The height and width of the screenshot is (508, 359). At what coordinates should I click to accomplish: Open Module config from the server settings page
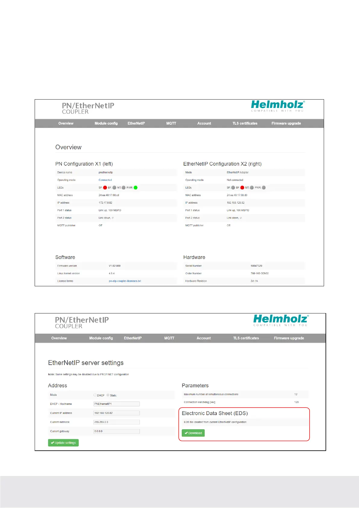pos(101,338)
